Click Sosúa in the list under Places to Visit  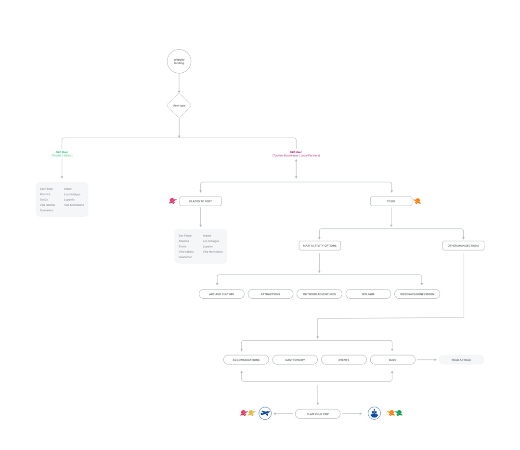click(182, 246)
